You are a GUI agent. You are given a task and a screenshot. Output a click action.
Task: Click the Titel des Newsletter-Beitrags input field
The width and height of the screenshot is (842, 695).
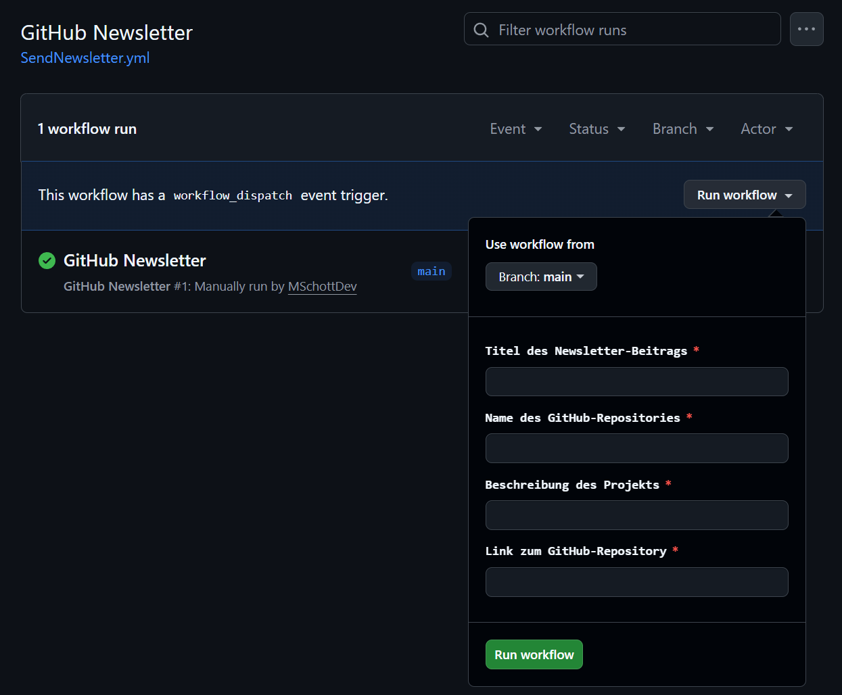[636, 381]
